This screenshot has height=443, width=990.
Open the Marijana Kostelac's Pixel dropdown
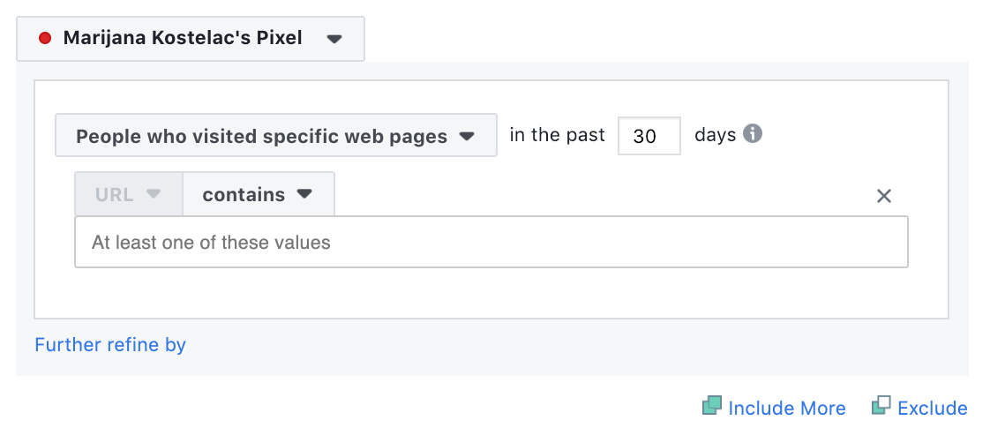point(190,39)
